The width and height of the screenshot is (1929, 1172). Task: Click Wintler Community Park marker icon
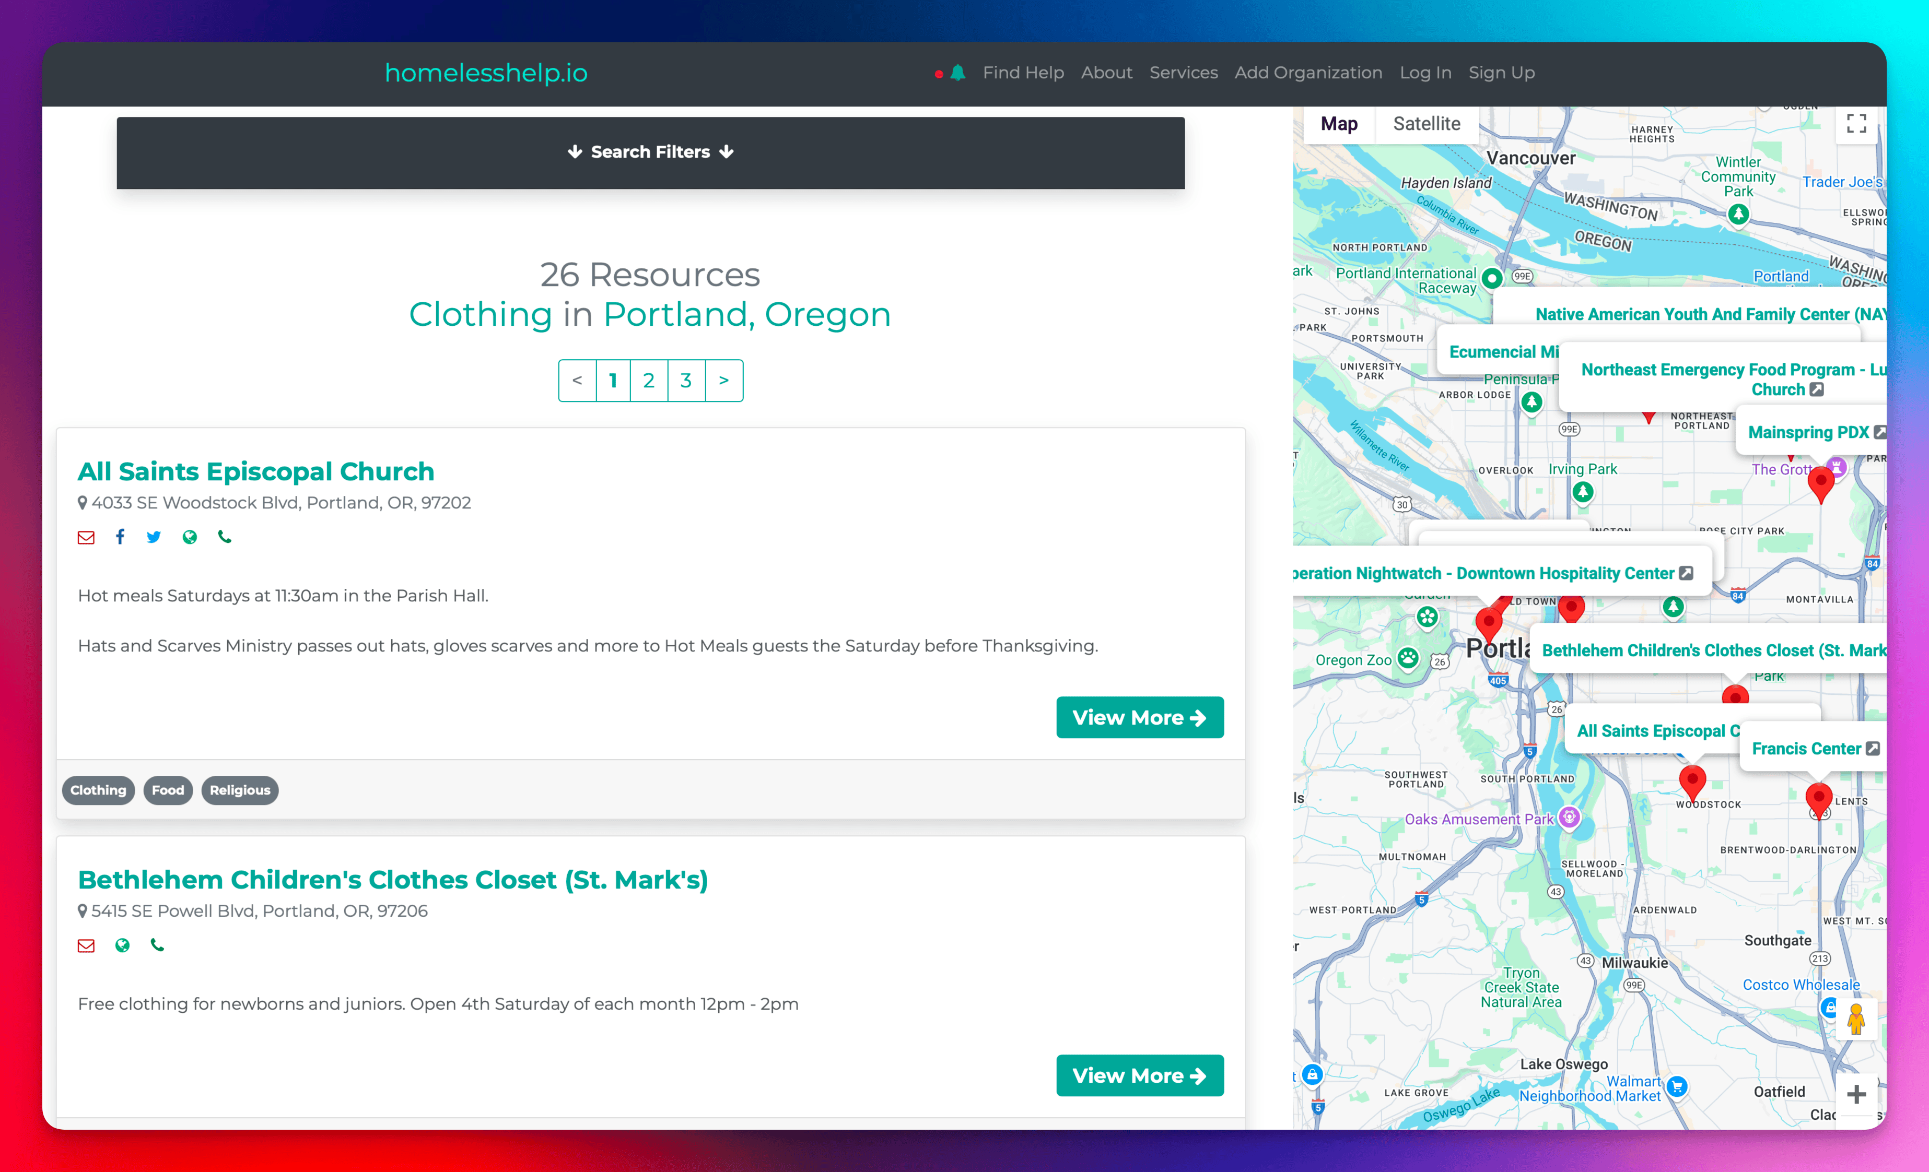pyautogui.click(x=1738, y=214)
